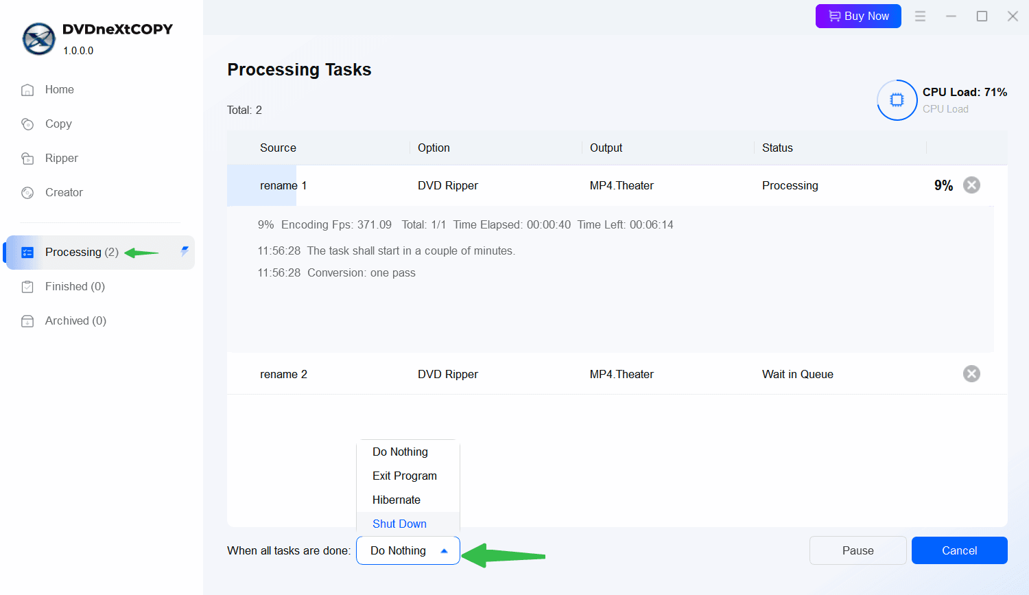Click the shopping cart icon in Buy Now

click(834, 16)
